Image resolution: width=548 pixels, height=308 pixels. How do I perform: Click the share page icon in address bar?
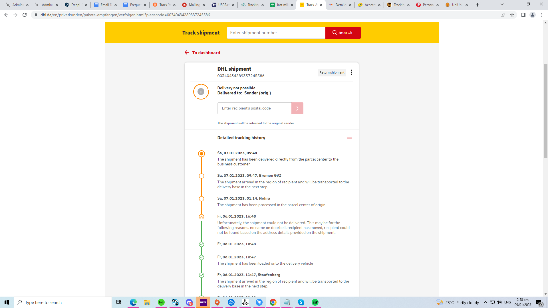(503, 15)
